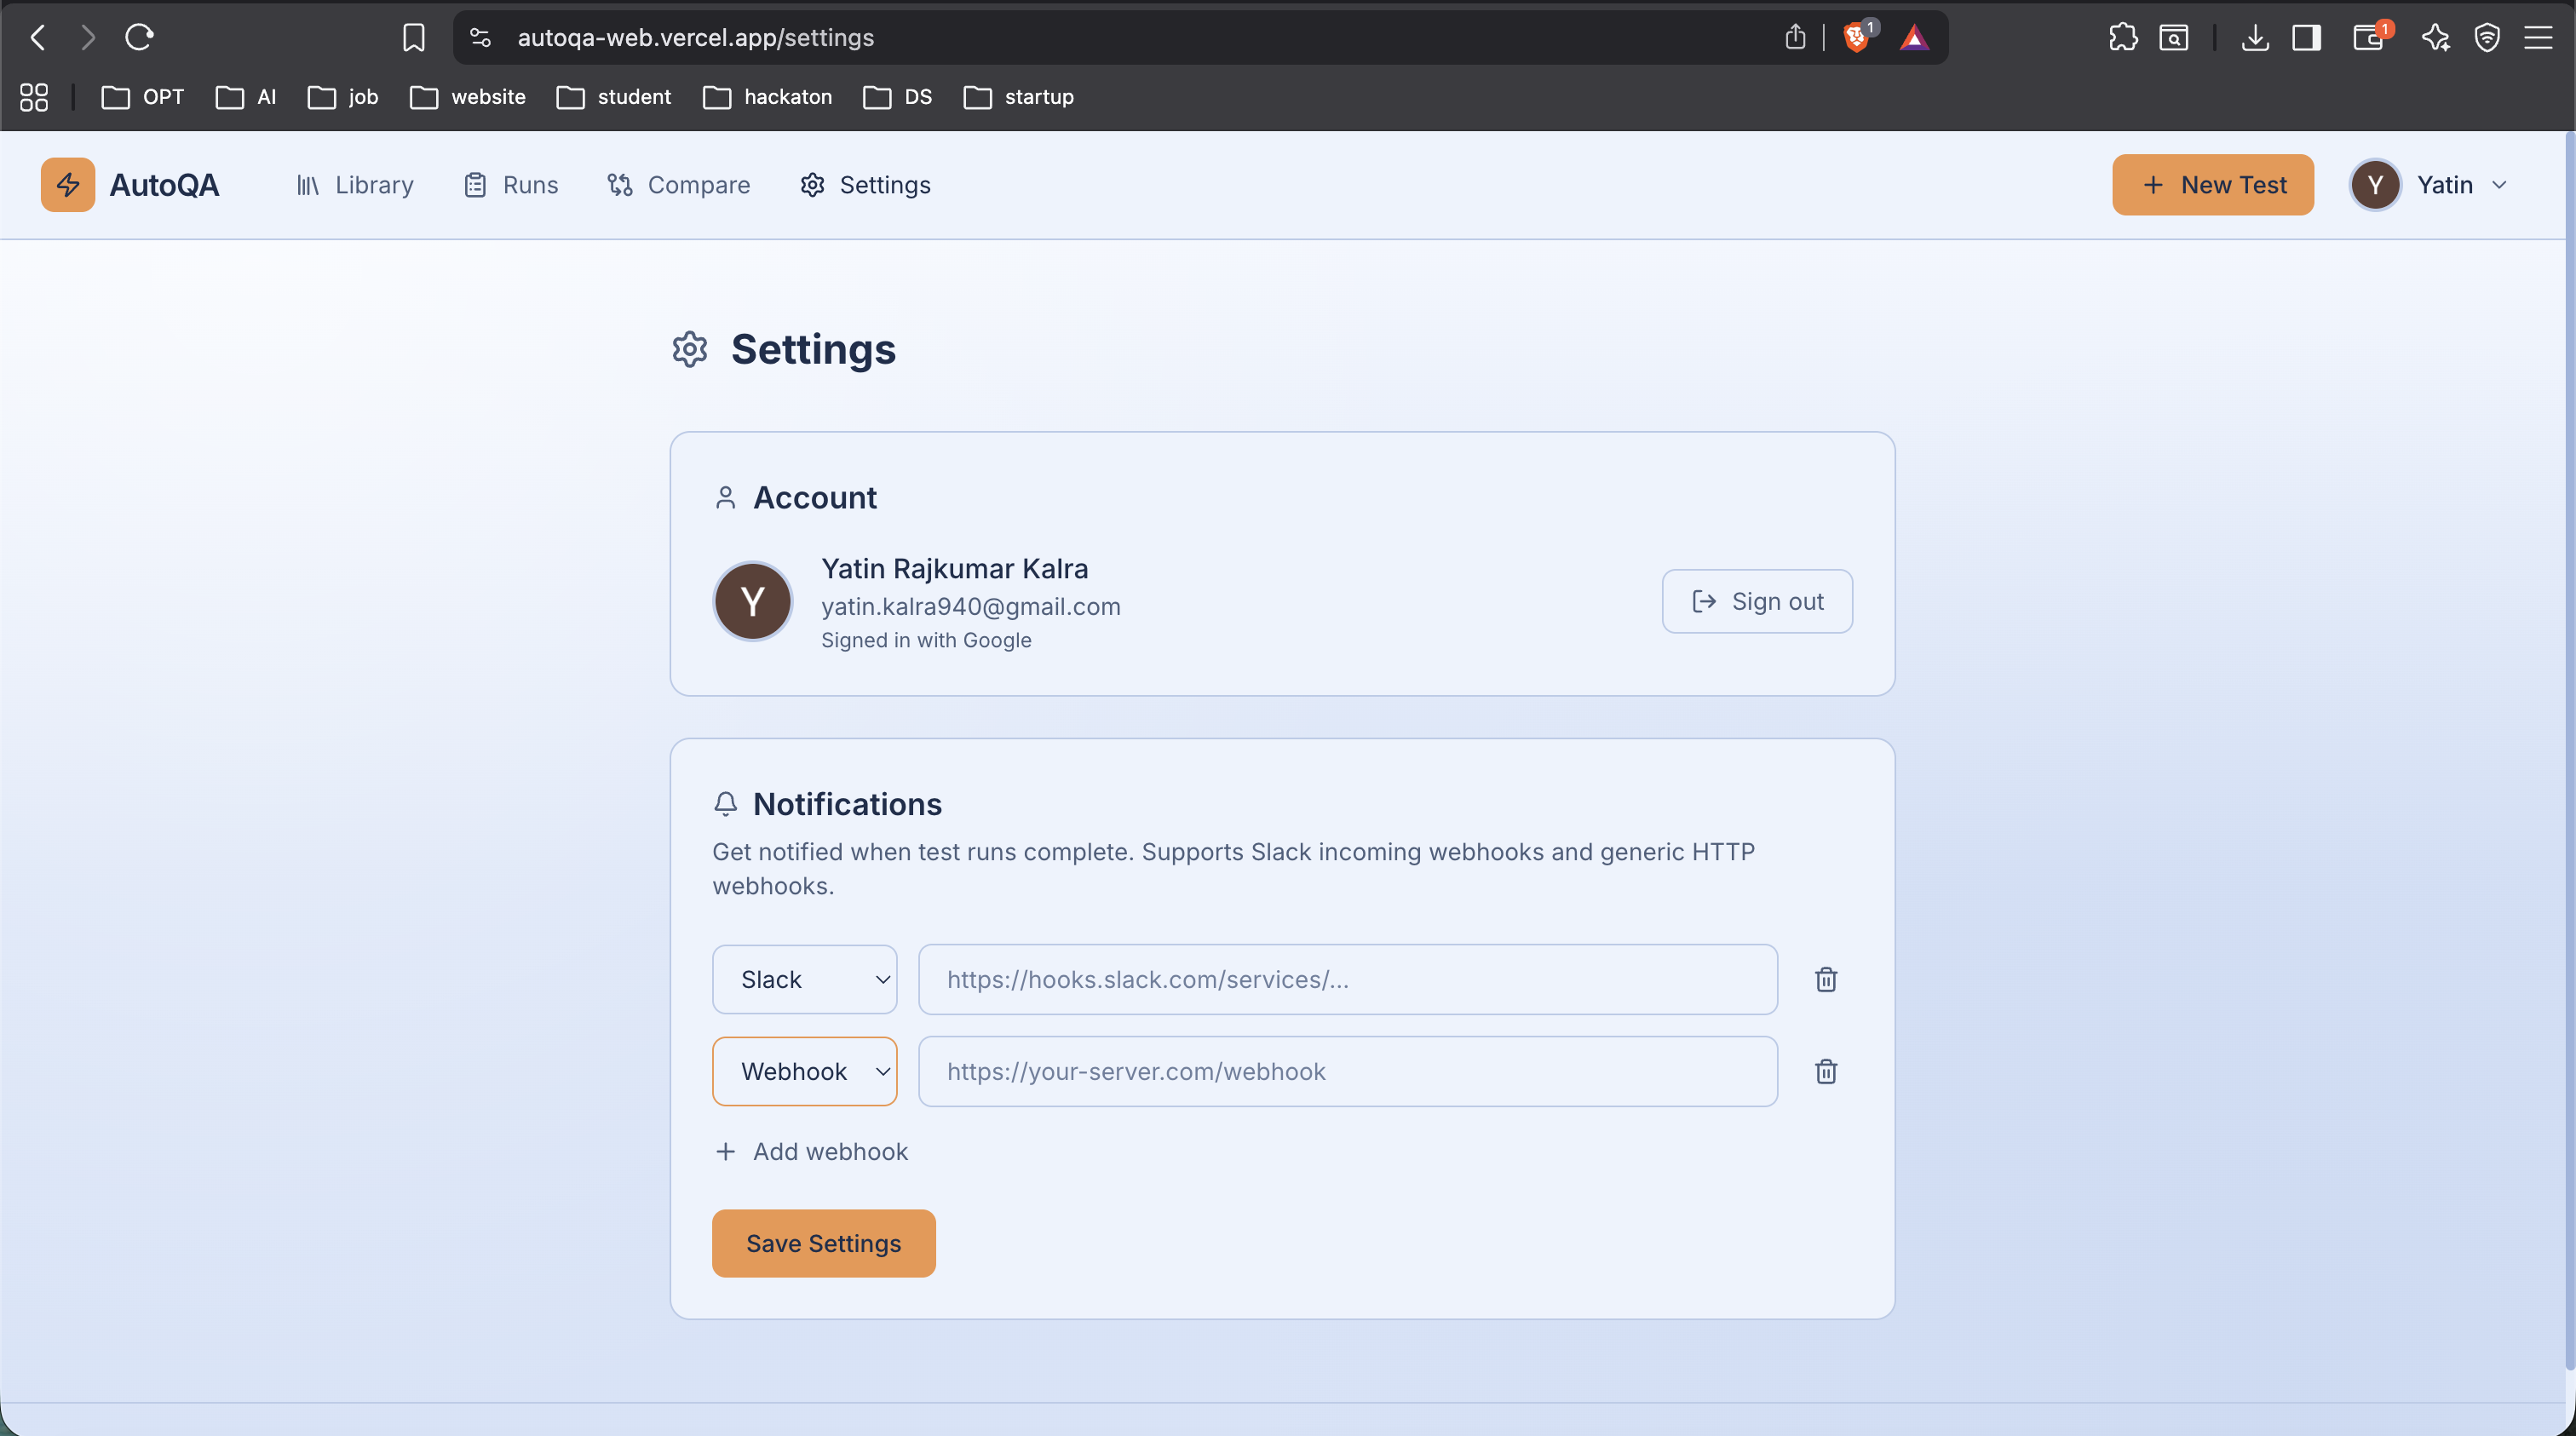
Task: Go to the Library tab
Action: pyautogui.click(x=355, y=185)
